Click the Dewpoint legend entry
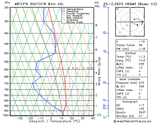Image resolution: width=159 pixels, height=123 pixels. coord(72,11)
